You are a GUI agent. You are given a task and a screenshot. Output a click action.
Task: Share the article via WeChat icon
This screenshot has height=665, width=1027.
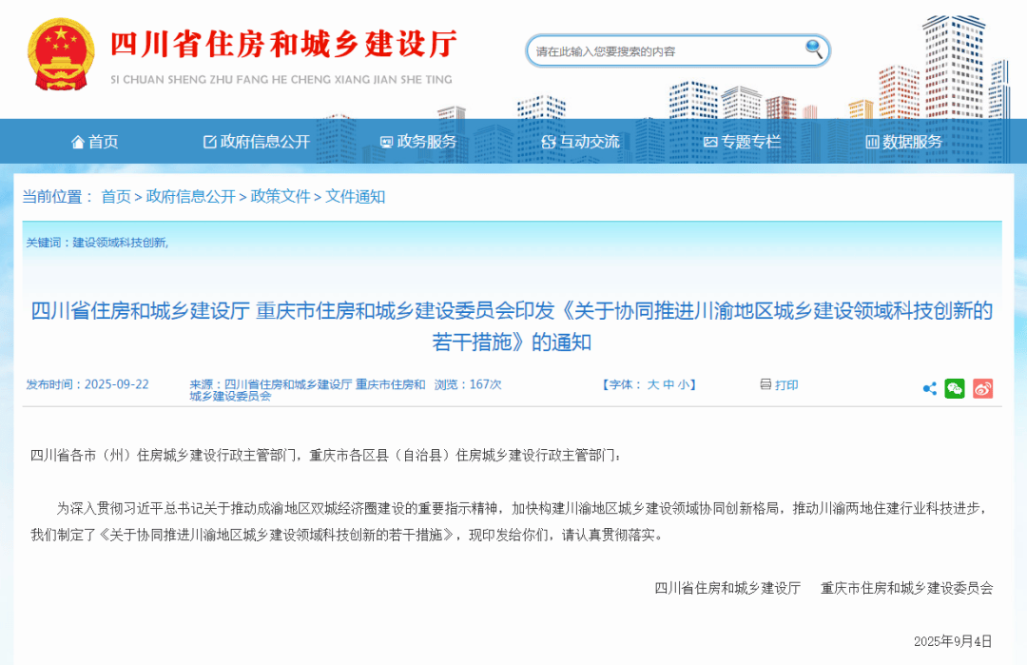click(x=955, y=388)
